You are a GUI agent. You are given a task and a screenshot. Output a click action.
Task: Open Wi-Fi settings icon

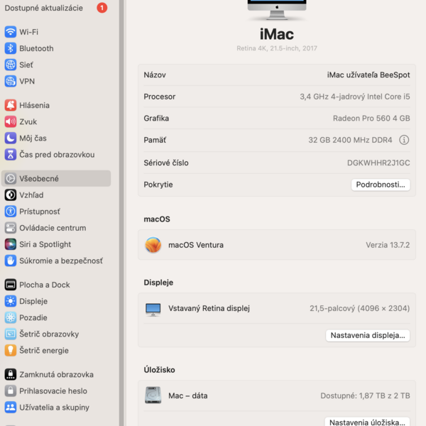pos(11,32)
